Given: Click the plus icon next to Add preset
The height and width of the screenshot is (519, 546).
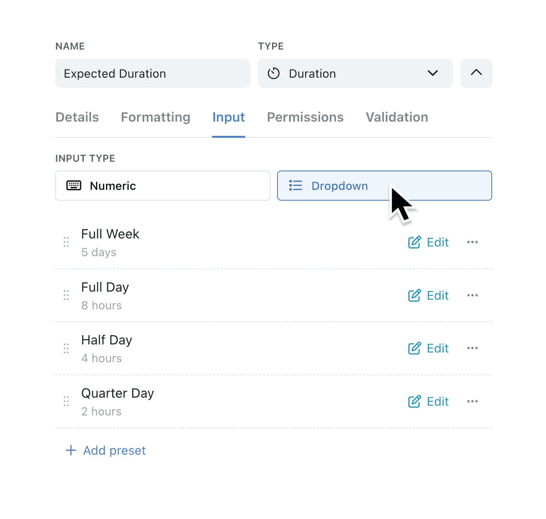Looking at the screenshot, I should pyautogui.click(x=71, y=450).
